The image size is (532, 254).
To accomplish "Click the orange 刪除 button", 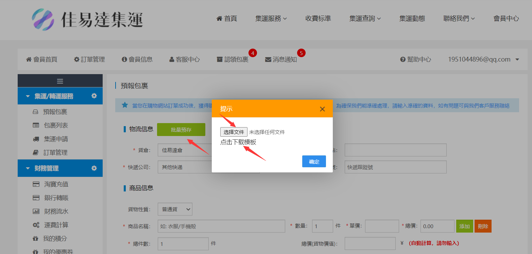I will [x=483, y=226].
